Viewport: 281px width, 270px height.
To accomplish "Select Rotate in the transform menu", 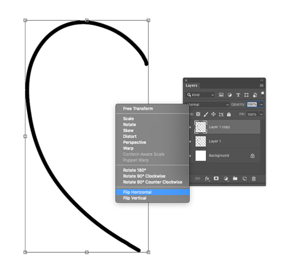I will coord(153,124).
